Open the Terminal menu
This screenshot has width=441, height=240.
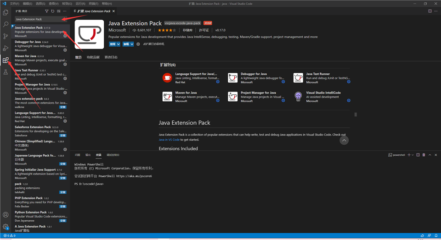pyautogui.click(x=93, y=4)
